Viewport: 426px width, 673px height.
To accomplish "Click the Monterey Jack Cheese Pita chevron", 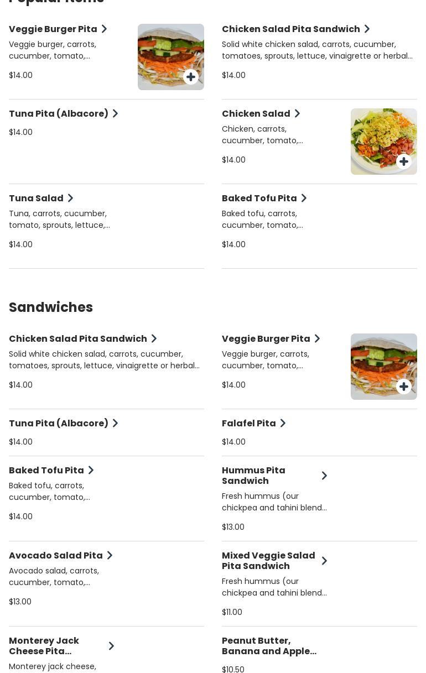I will (111, 646).
